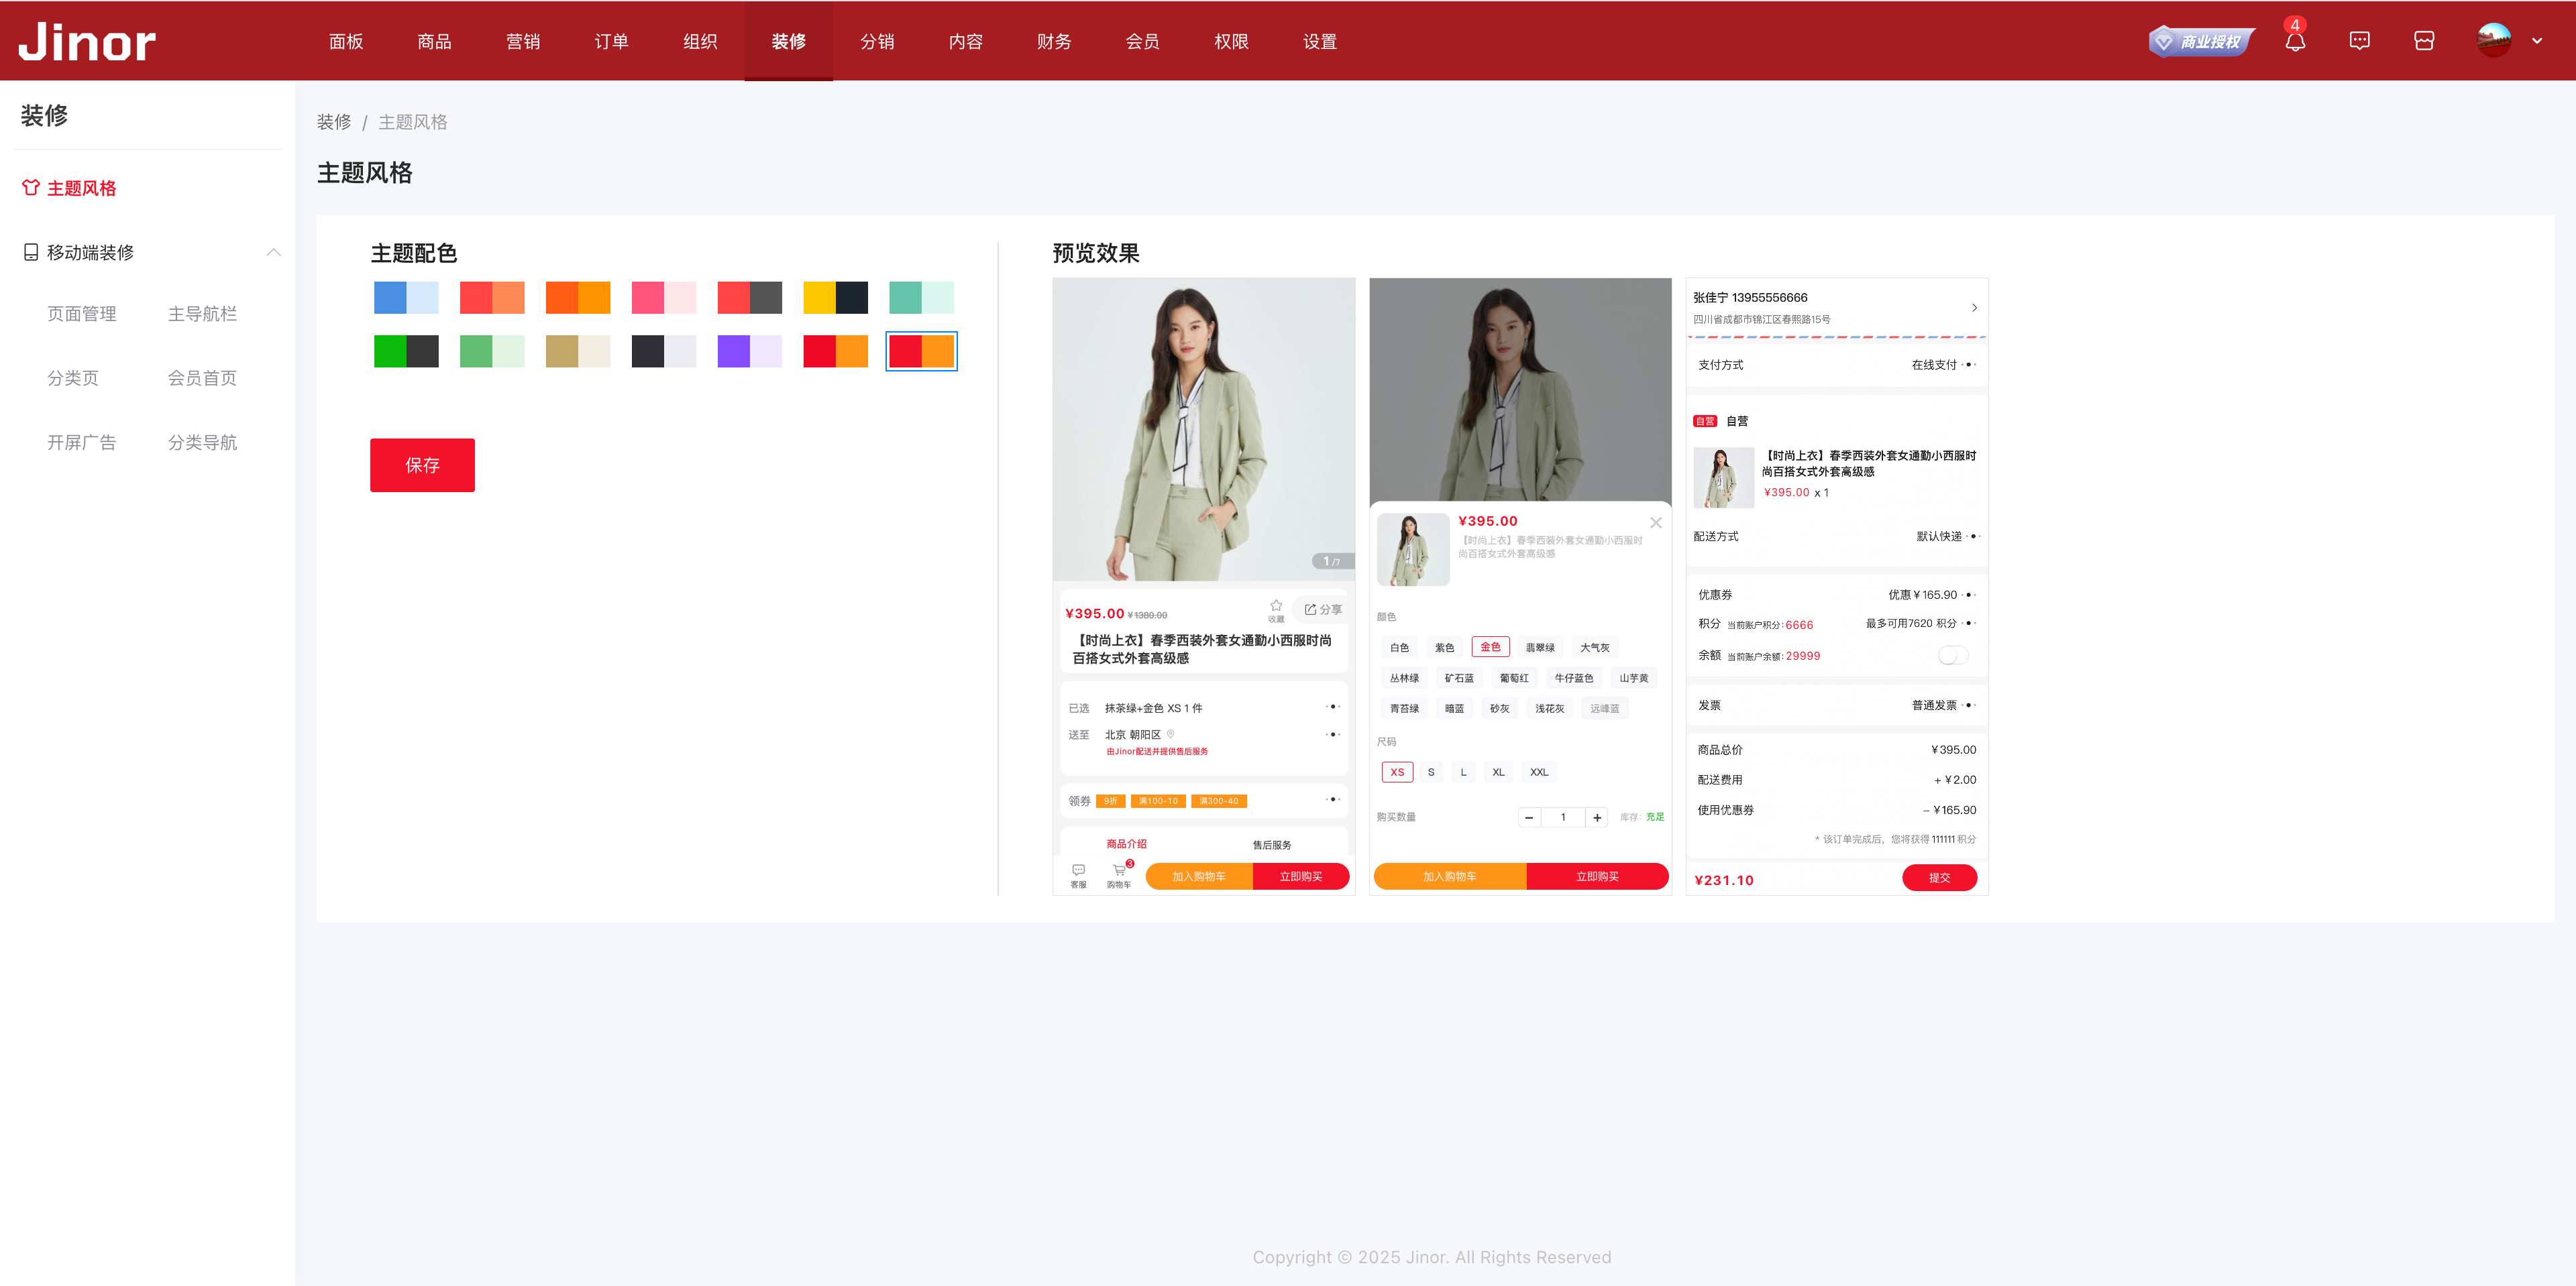
Task: Decrease purchase quantity with minus button
Action: pos(1529,817)
